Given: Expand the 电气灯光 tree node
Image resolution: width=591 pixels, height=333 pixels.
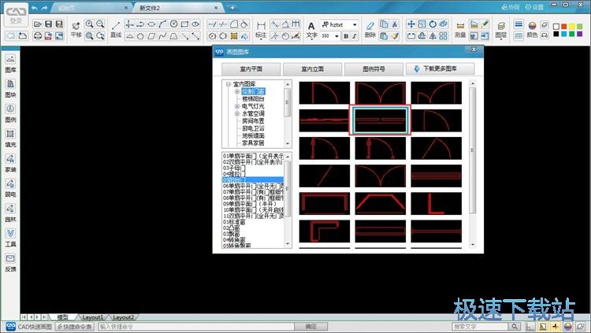Looking at the screenshot, I should tap(236, 105).
